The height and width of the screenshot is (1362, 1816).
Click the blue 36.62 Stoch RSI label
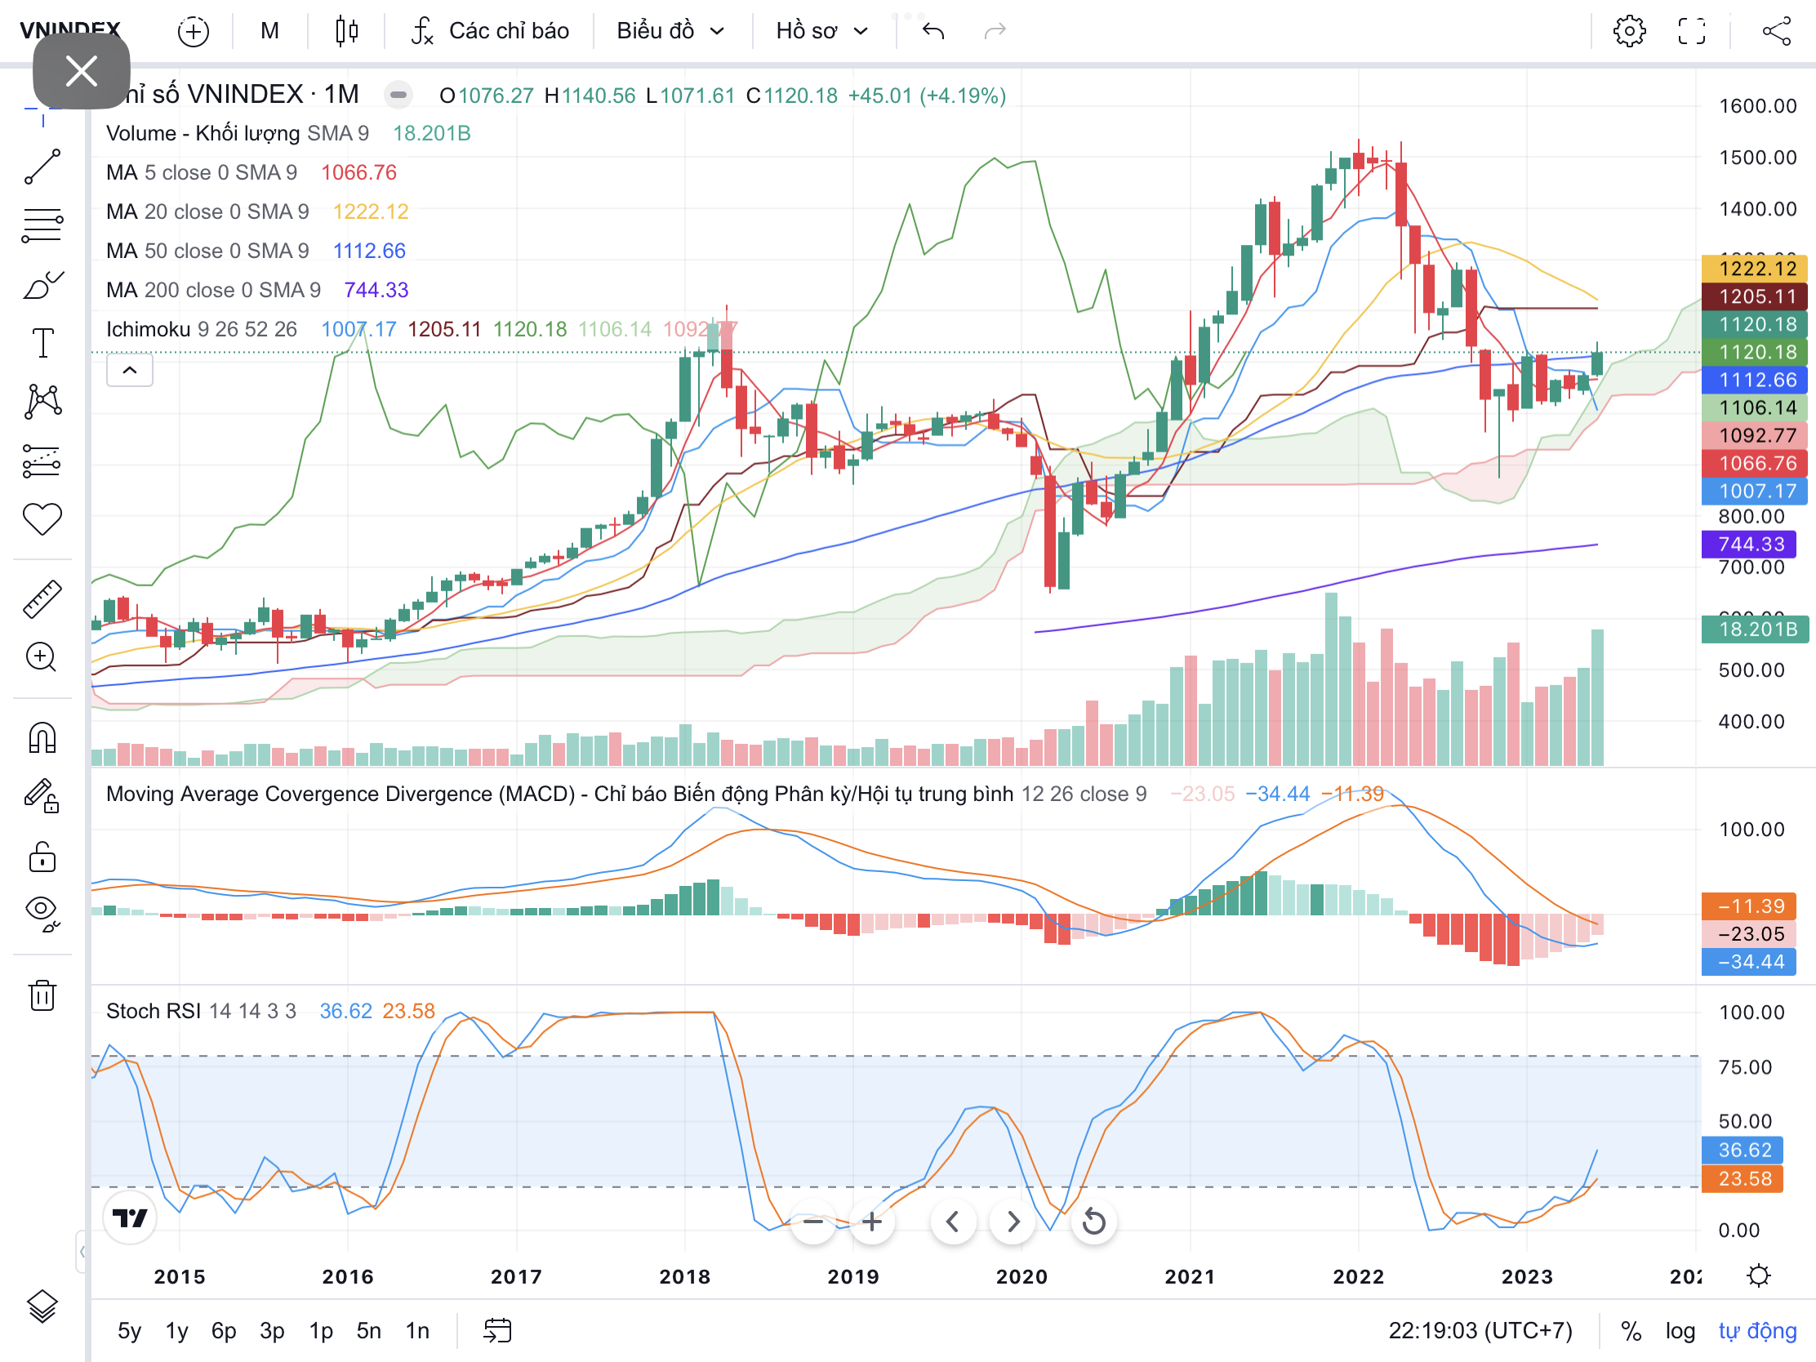[1743, 1151]
